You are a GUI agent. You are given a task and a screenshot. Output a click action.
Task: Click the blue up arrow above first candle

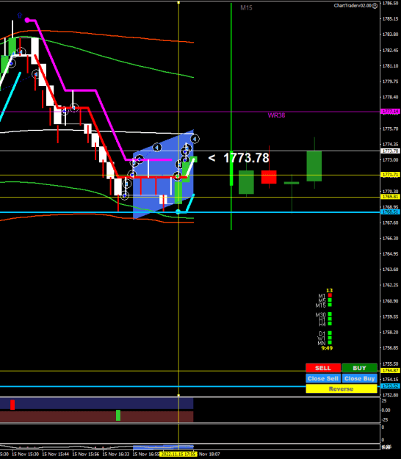[x=20, y=15]
